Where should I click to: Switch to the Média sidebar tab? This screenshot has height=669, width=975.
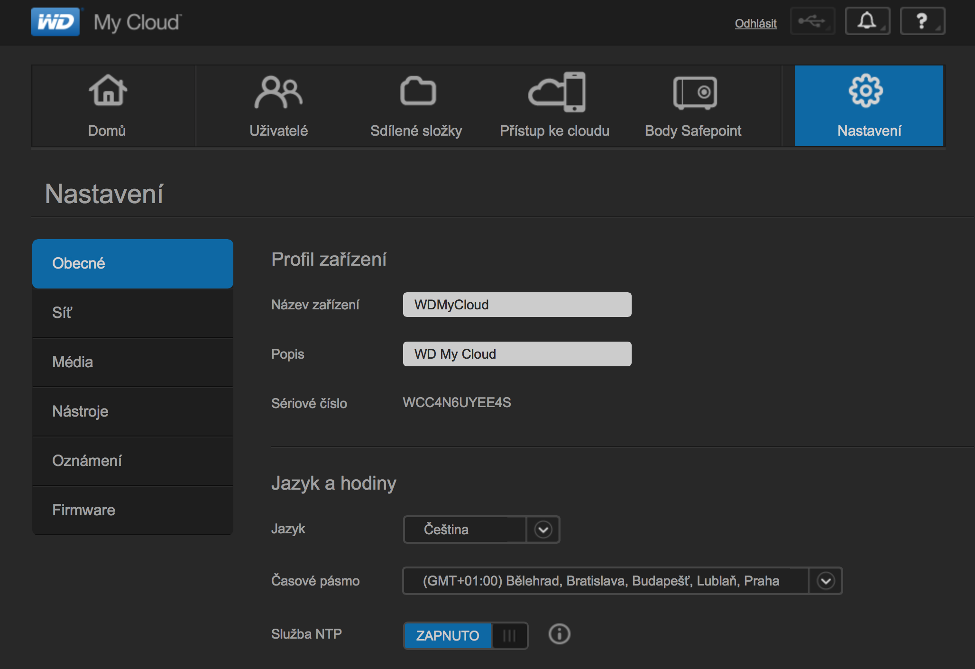click(x=132, y=362)
